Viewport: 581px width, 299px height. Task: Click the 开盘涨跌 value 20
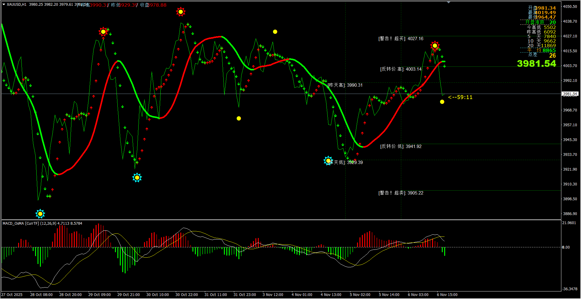553,22
